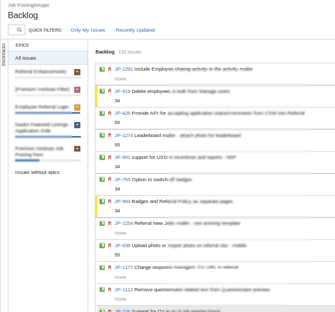Click the 133 issues count
Image resolution: width=335 pixels, height=312 pixels.
coord(130,52)
